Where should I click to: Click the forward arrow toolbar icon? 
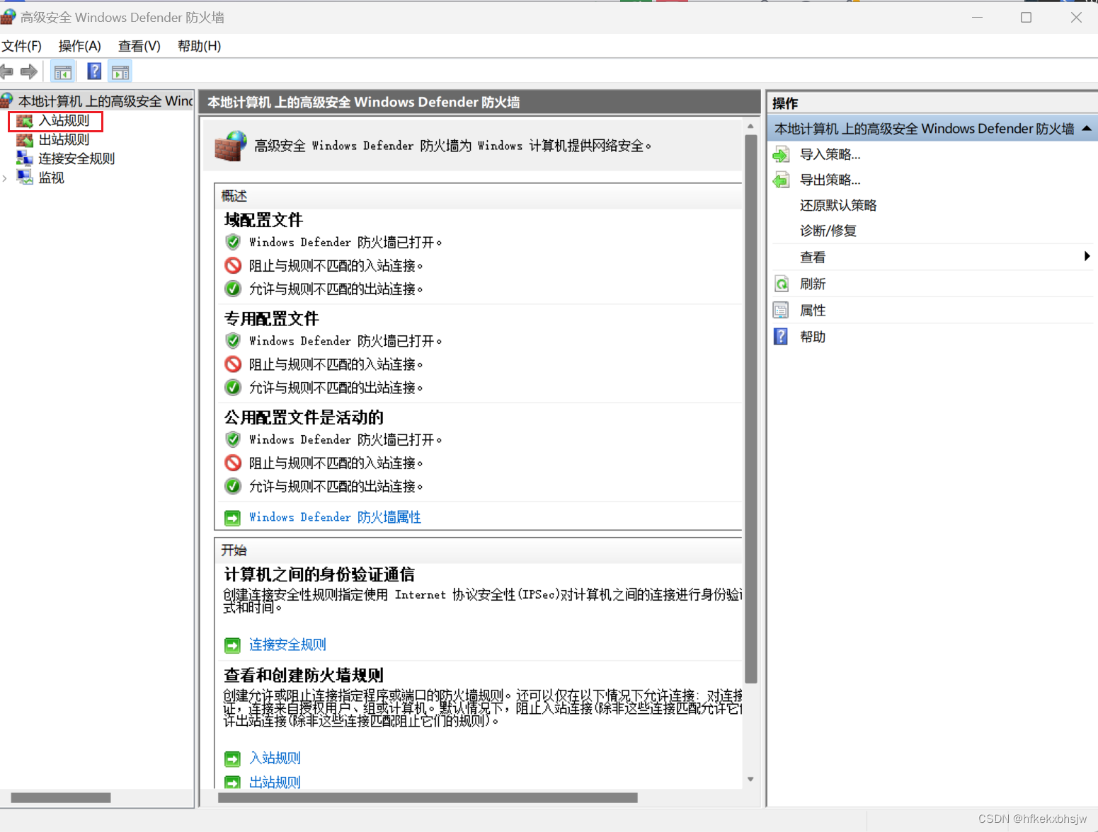(x=29, y=71)
